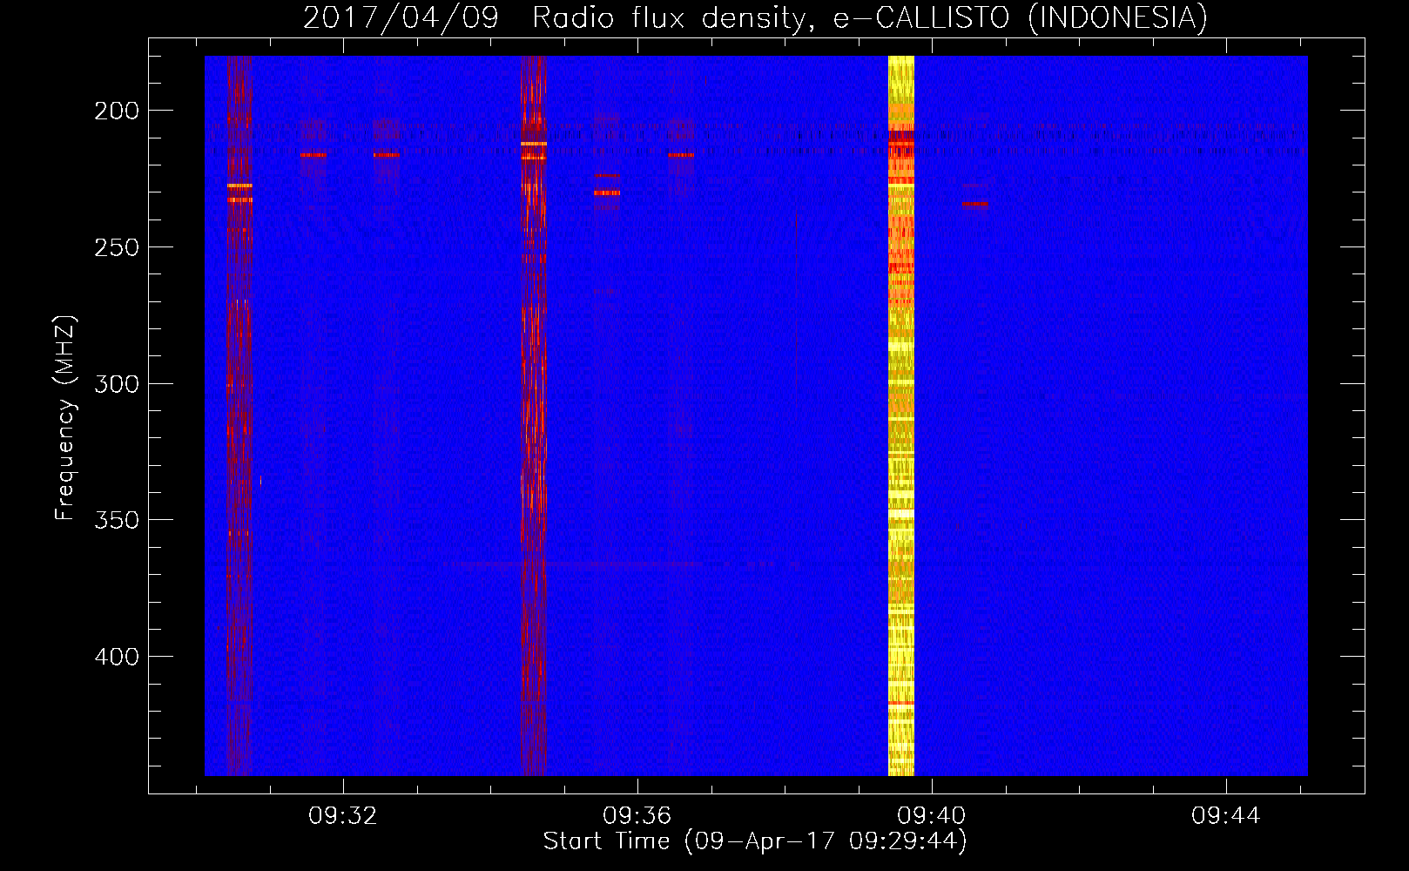Click the plot title mentioning e-CALLISTO (INDONESIA)
The width and height of the screenshot is (1409, 871).
pos(755,17)
